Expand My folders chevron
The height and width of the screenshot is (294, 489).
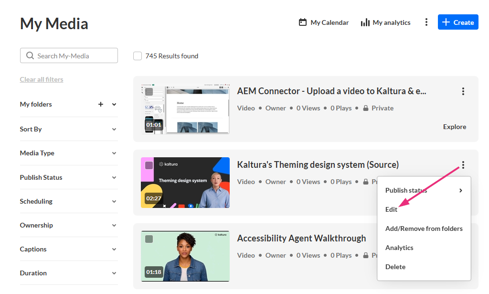pyautogui.click(x=114, y=105)
